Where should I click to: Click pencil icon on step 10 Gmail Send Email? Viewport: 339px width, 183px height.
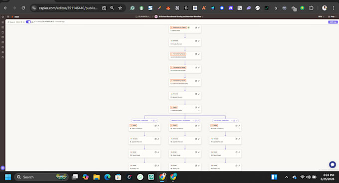[x=158, y=152]
